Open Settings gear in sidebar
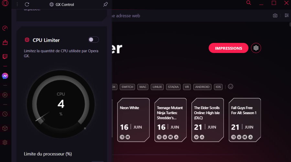This screenshot has width=291, height=162. pyautogui.click(x=5, y=143)
